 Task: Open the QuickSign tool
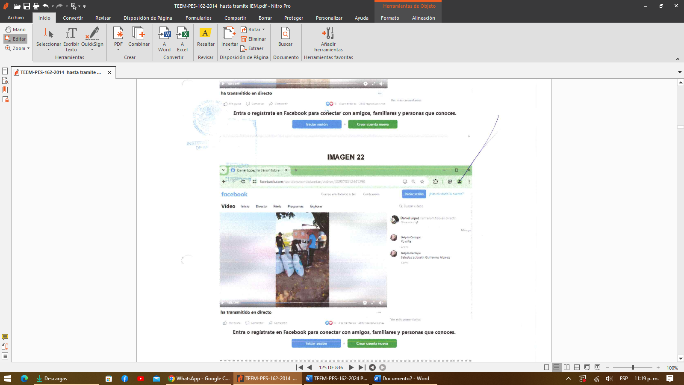pyautogui.click(x=92, y=38)
